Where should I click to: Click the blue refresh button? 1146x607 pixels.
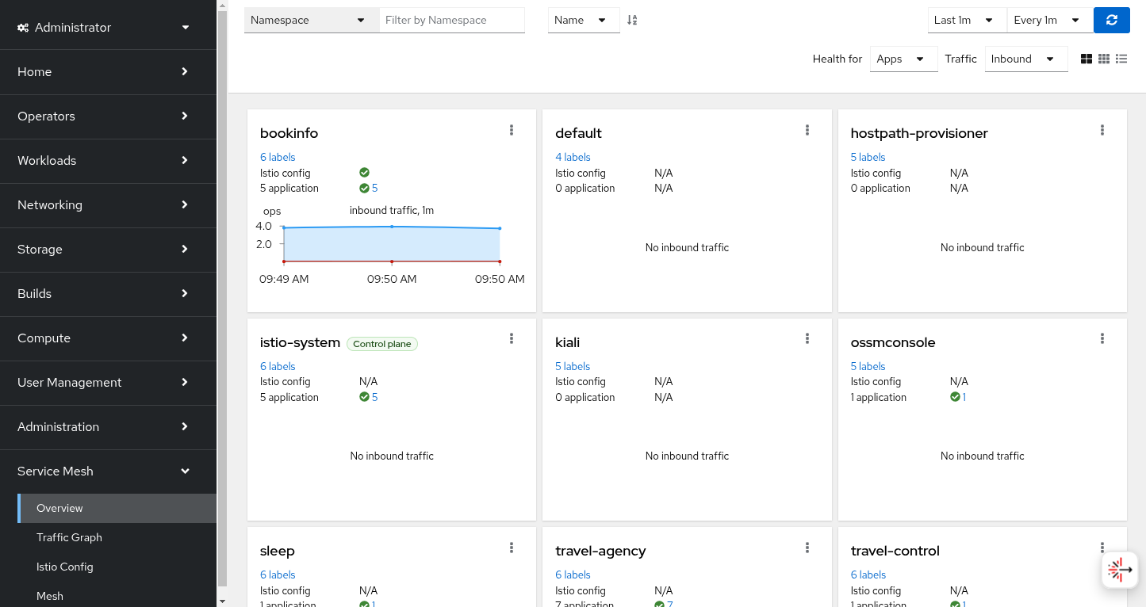(1111, 20)
